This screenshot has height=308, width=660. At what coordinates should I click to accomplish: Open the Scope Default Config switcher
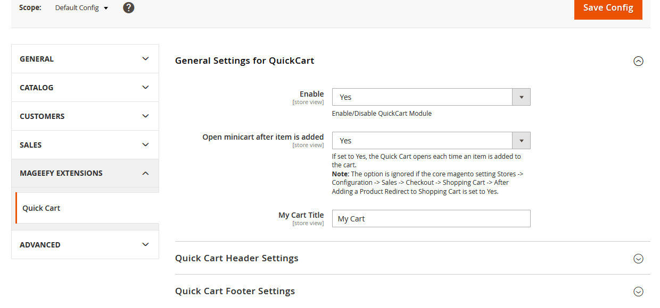tap(81, 8)
